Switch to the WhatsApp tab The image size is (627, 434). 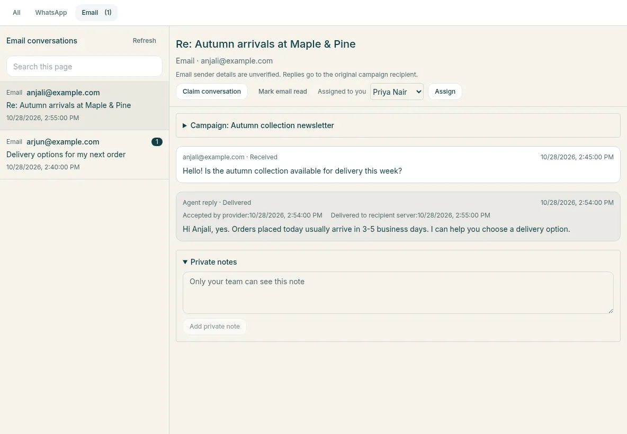pyautogui.click(x=51, y=12)
